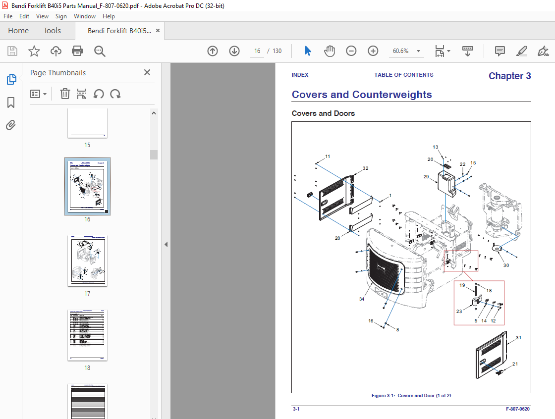Click the fit page width icon

tap(440, 51)
